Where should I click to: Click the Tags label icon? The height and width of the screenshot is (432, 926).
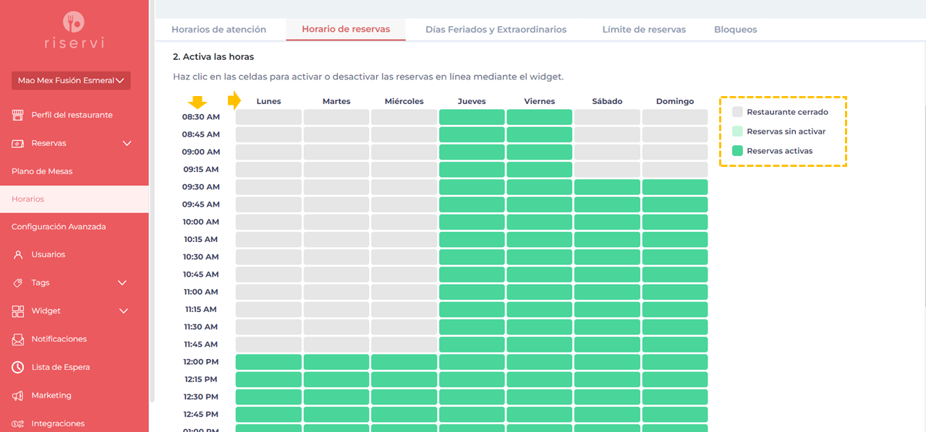coord(18,282)
